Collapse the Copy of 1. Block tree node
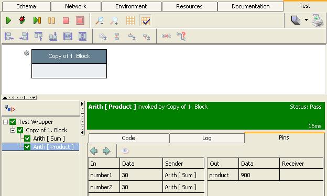 point(13,131)
